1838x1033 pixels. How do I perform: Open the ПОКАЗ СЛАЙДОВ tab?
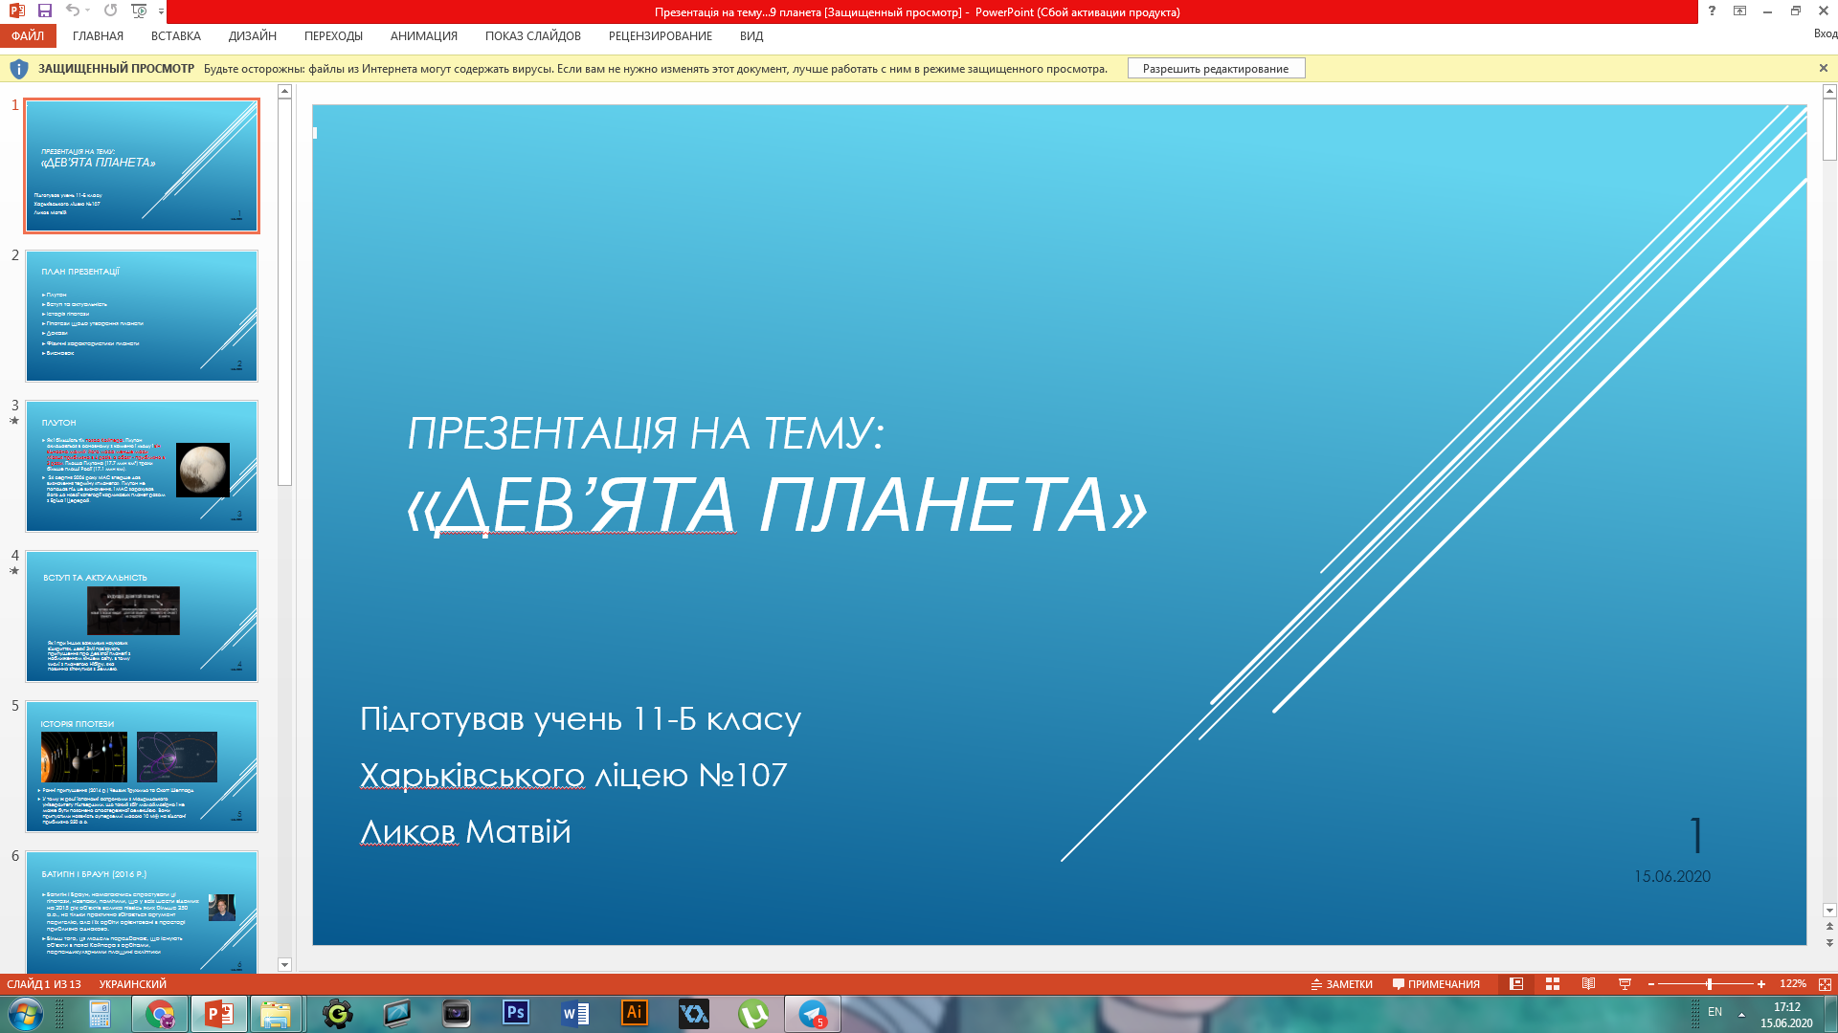tap(533, 36)
